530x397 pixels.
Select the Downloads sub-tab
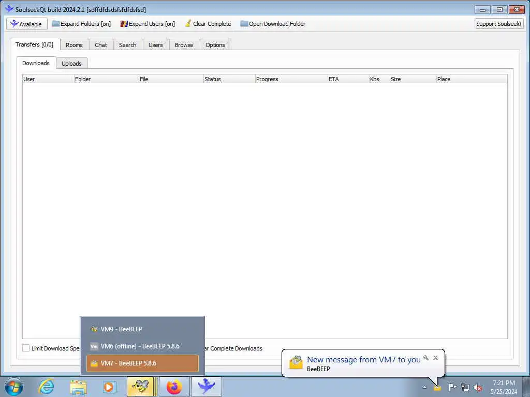(36, 63)
